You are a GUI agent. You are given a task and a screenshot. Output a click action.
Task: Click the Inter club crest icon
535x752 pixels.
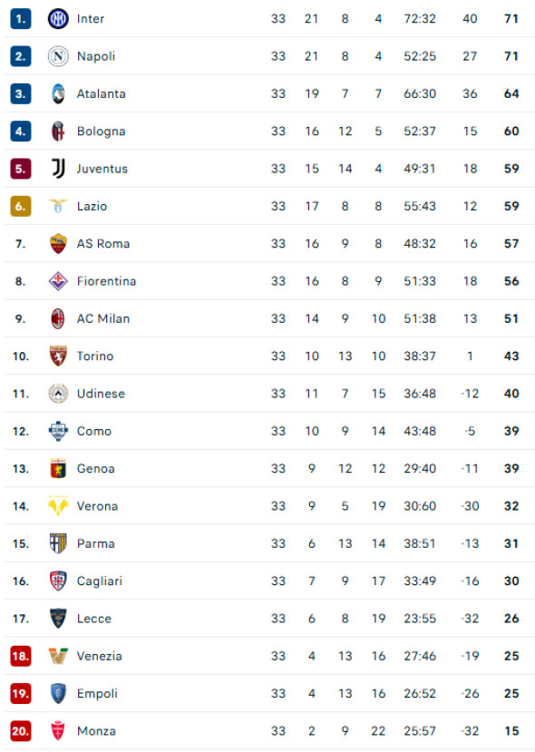coord(58,19)
